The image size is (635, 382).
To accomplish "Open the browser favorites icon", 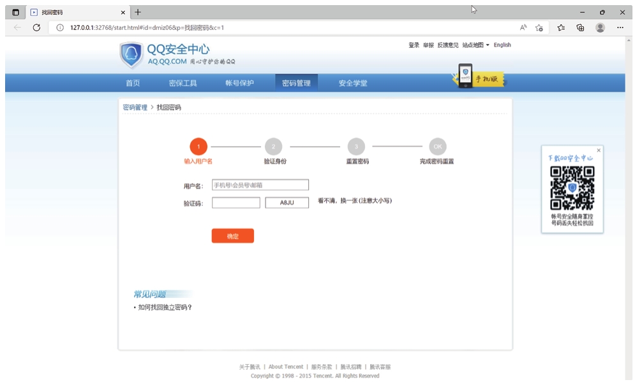I will click(561, 27).
